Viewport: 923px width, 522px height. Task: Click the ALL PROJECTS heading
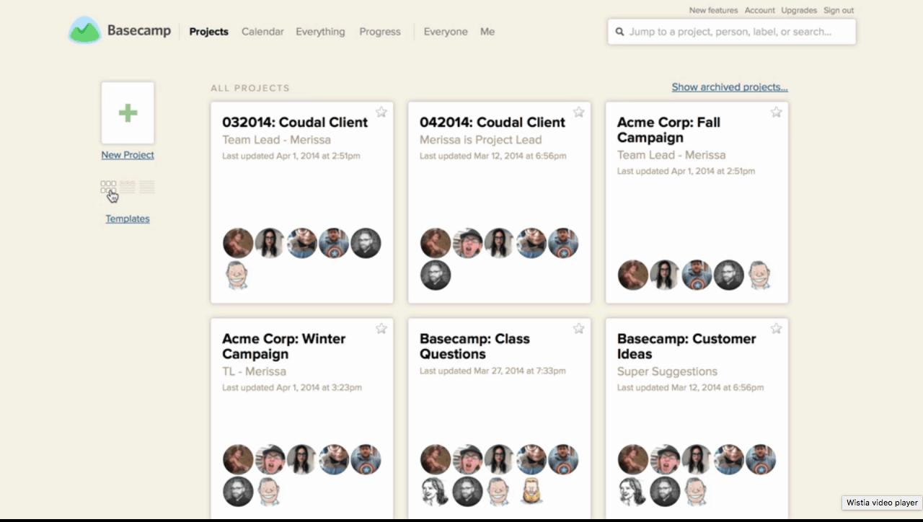click(x=250, y=88)
